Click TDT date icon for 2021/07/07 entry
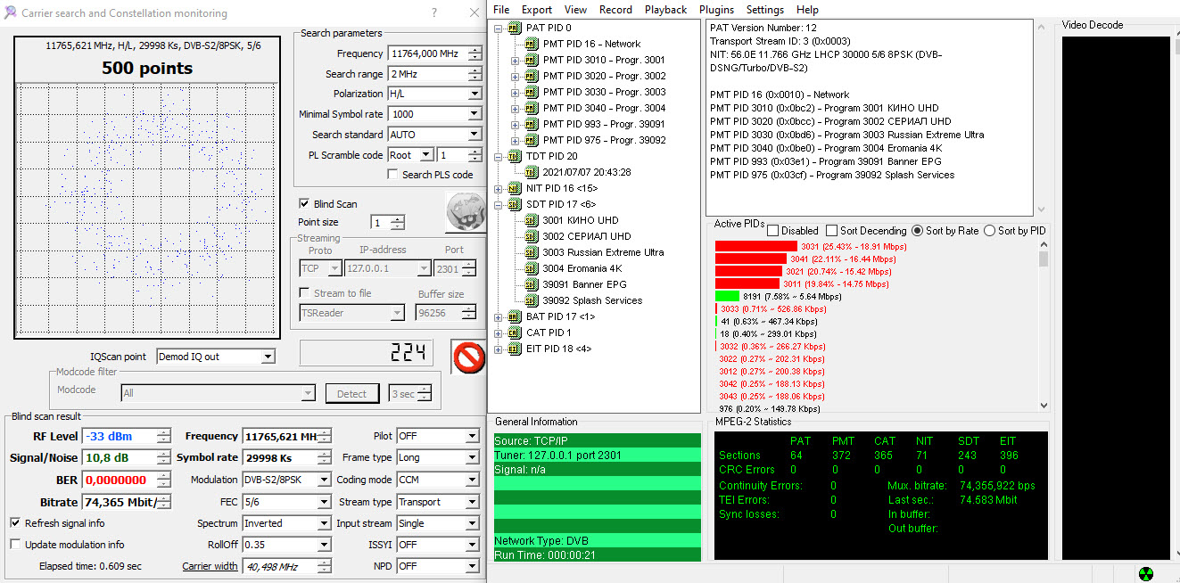The height and width of the screenshot is (583, 1180). click(x=532, y=172)
